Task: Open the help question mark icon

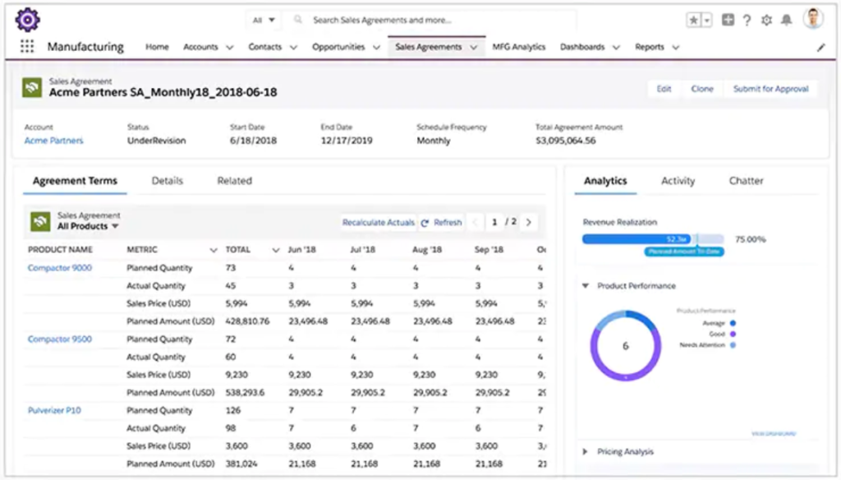Action: pyautogui.click(x=747, y=21)
